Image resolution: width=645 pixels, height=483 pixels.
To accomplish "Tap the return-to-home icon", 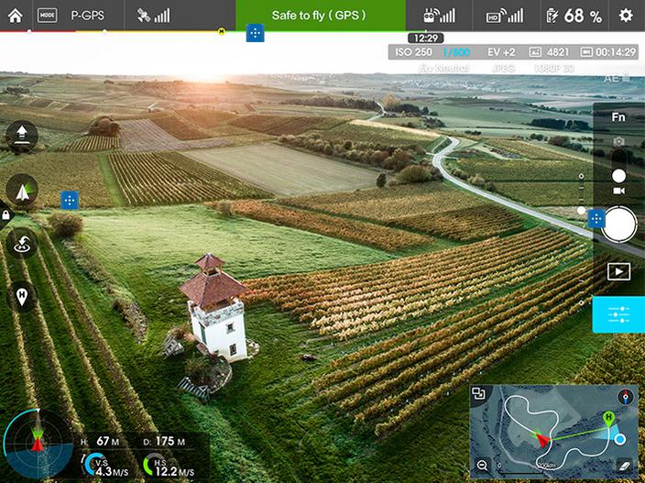I will pos(22,243).
